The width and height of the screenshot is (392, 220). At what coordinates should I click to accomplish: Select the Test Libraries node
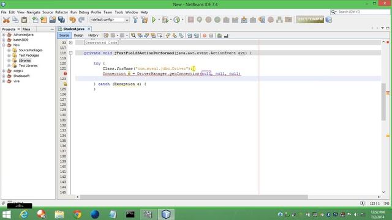pos(28,66)
